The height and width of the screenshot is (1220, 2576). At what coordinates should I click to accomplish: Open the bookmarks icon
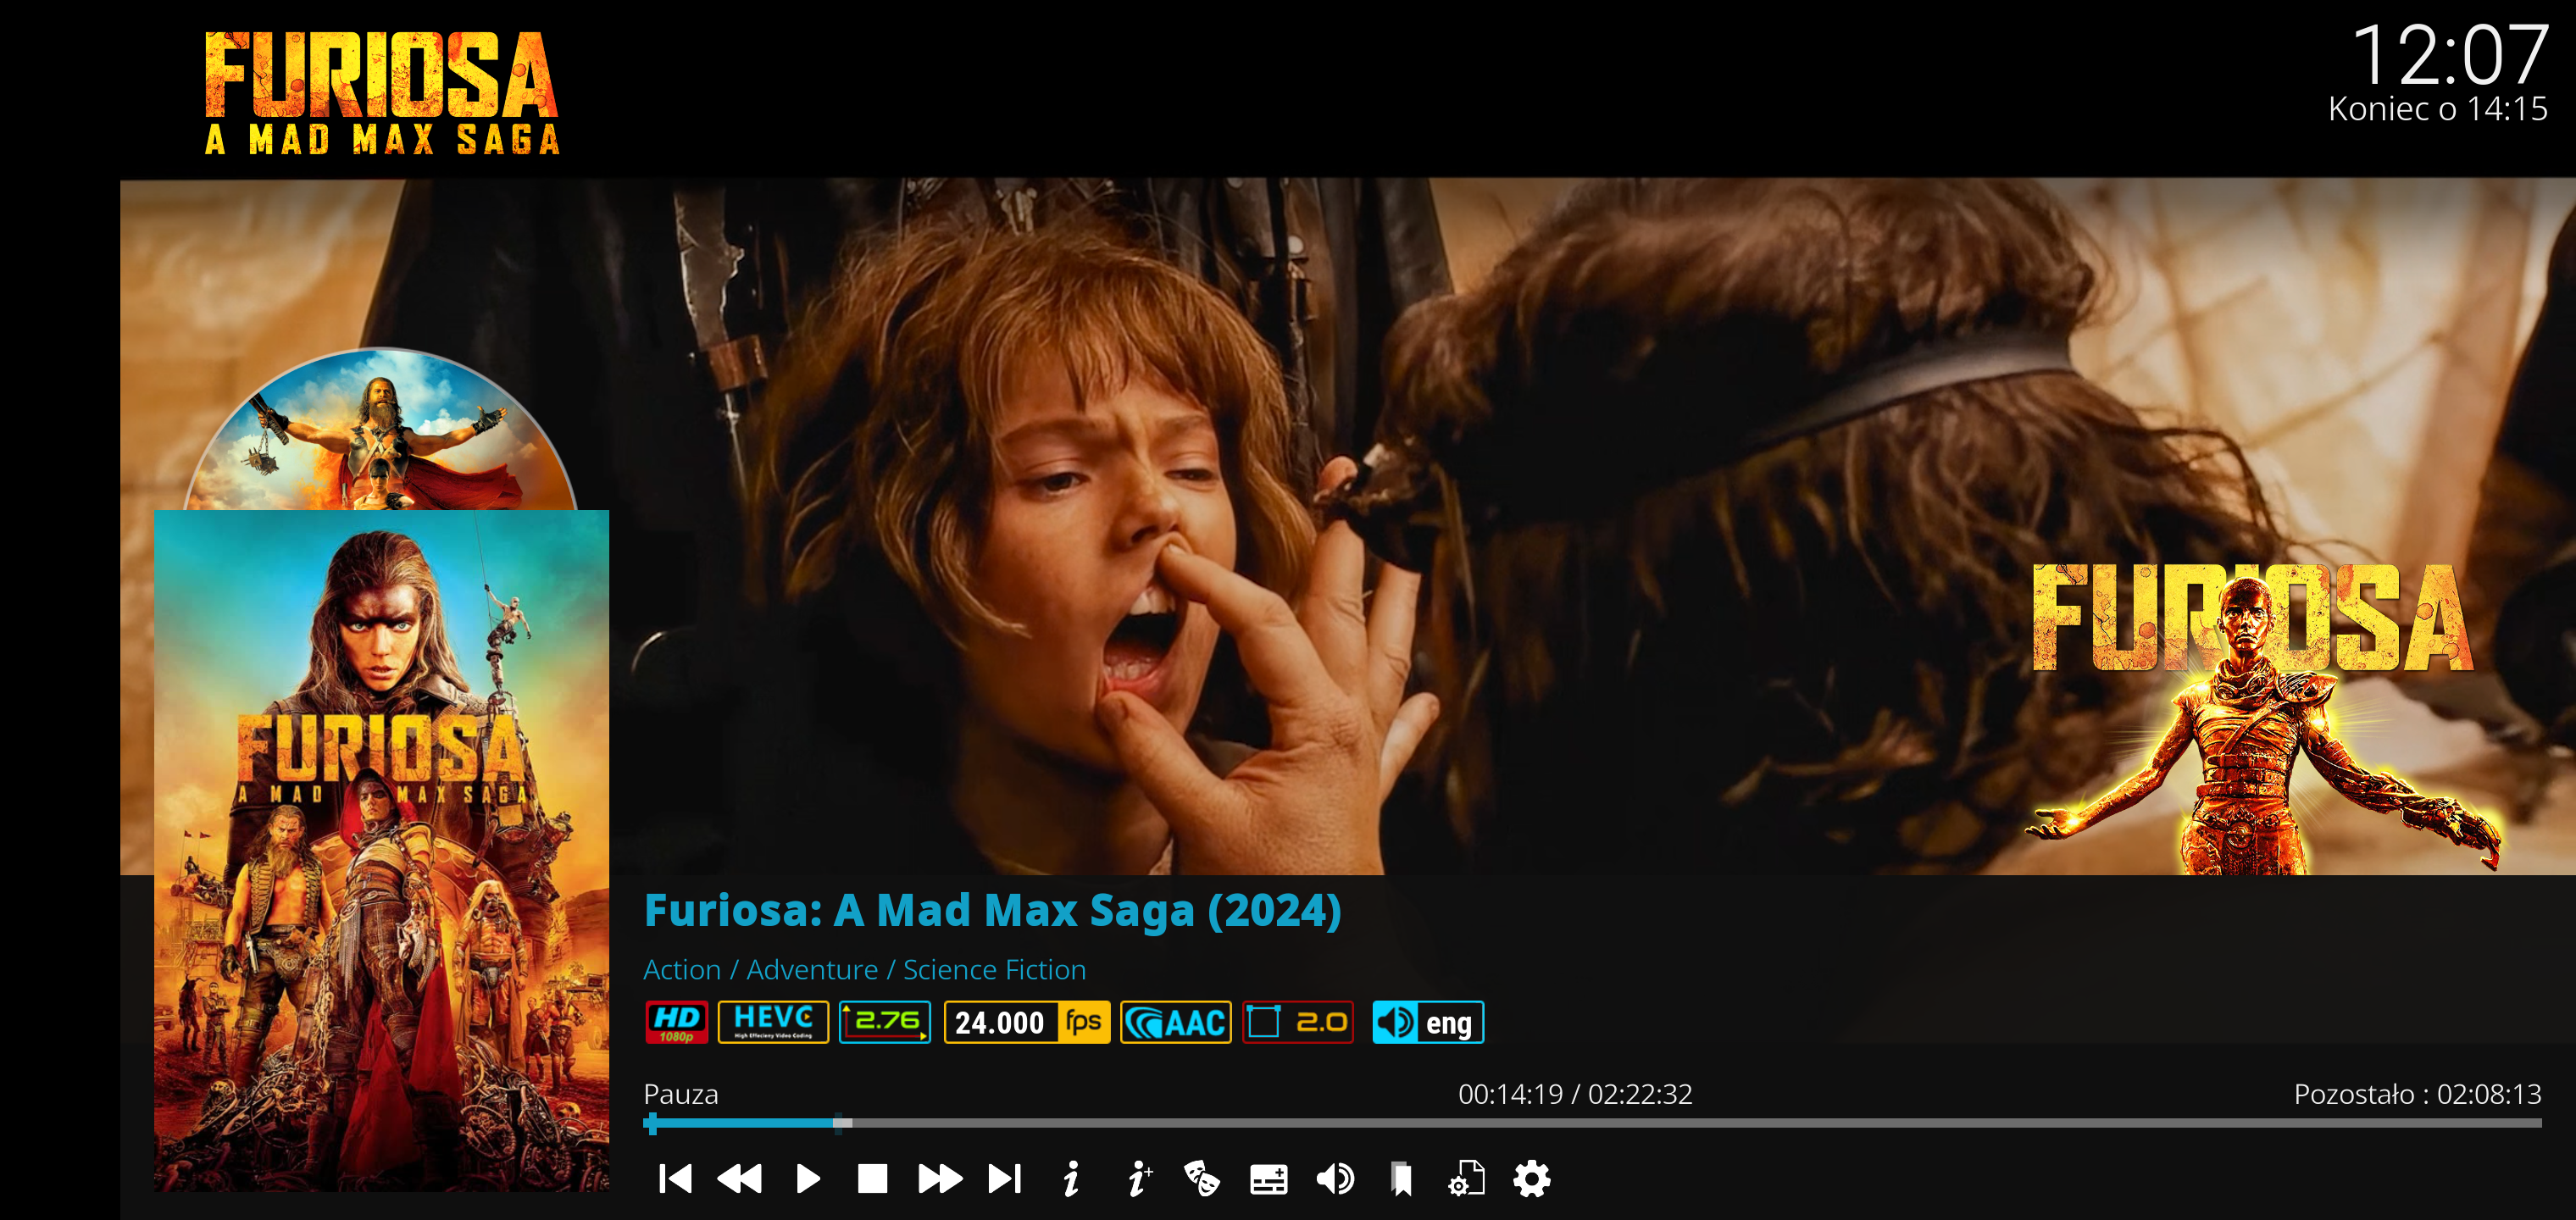tap(1401, 1179)
